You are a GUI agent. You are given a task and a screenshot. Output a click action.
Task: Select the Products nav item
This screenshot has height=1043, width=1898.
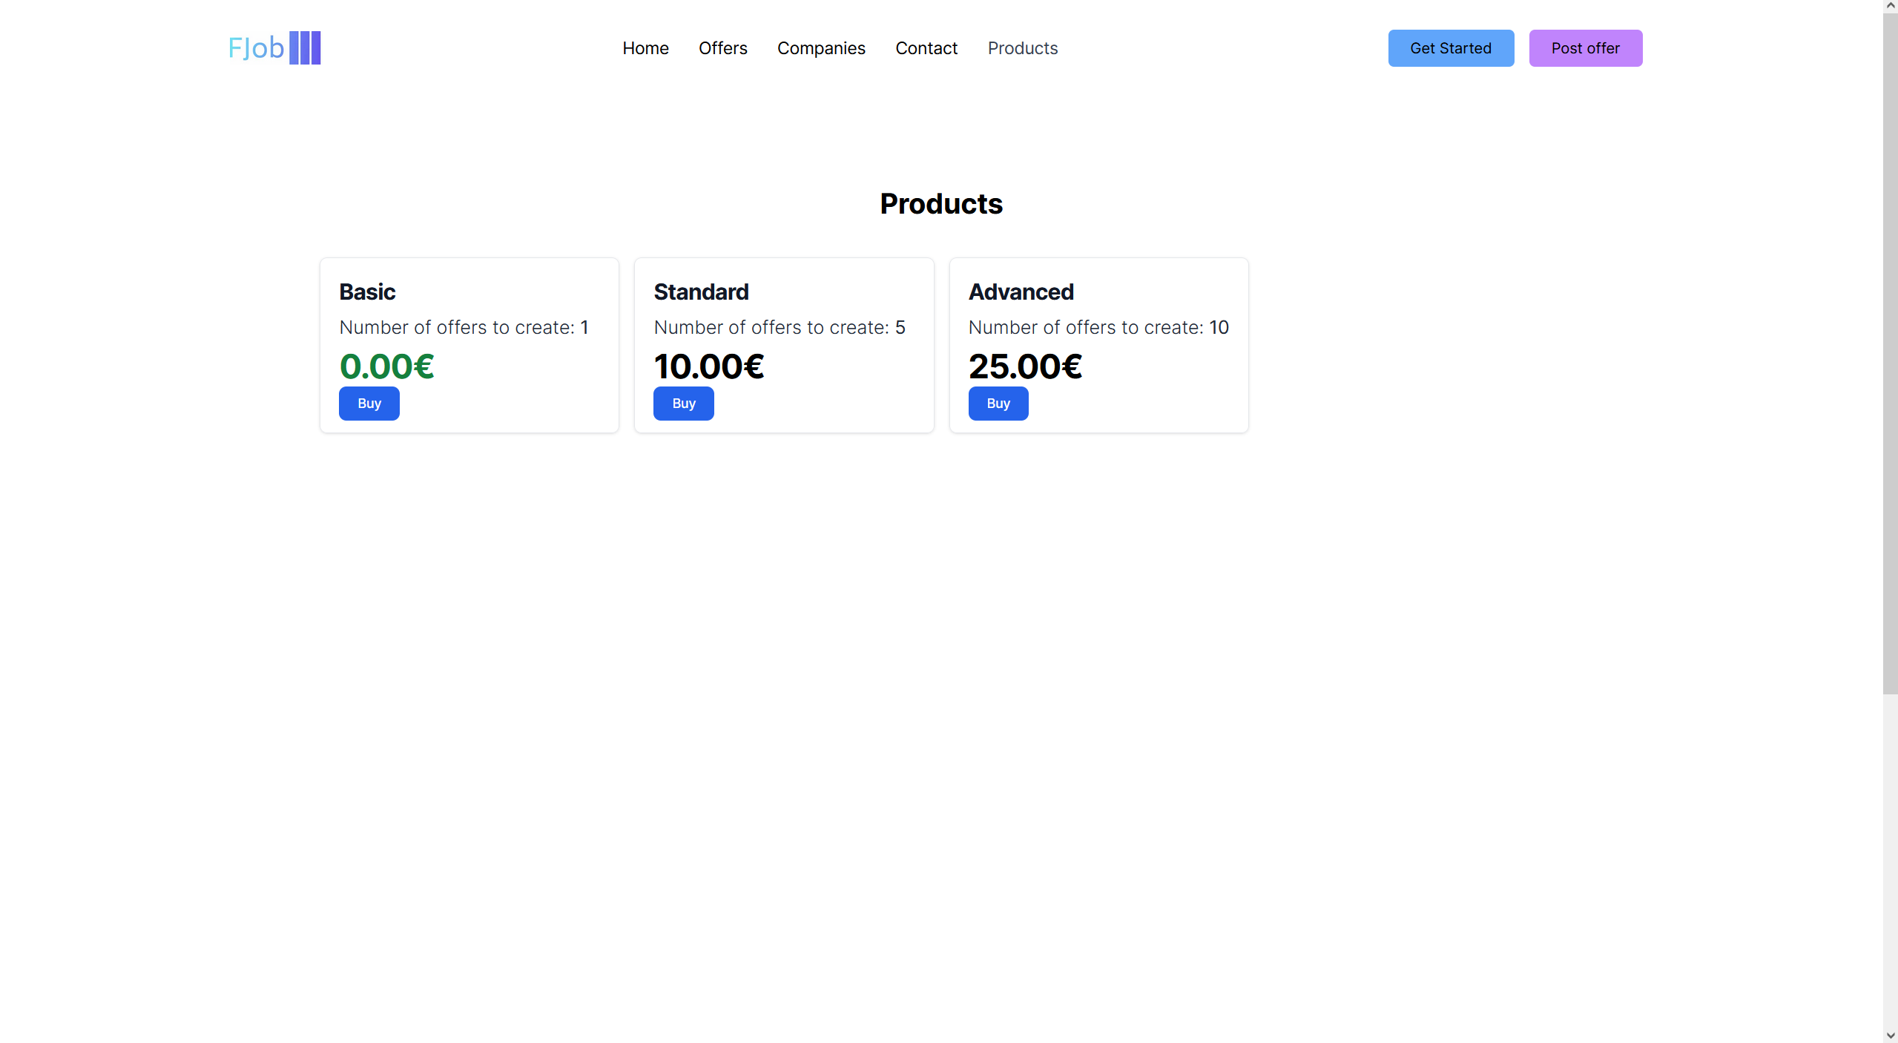[1022, 48]
